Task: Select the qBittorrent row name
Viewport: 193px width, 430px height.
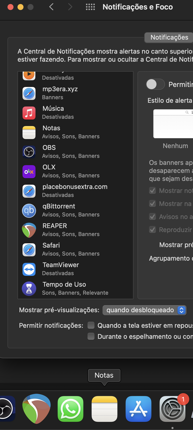Action: (x=59, y=206)
